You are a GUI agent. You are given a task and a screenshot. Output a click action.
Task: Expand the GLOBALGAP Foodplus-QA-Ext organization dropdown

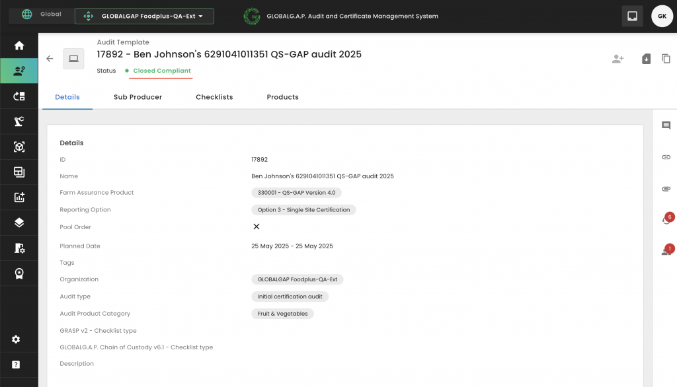(144, 16)
